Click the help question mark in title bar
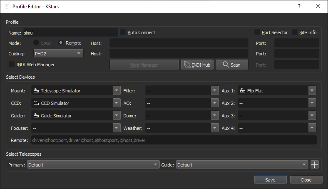 pyautogui.click(x=299, y=7)
